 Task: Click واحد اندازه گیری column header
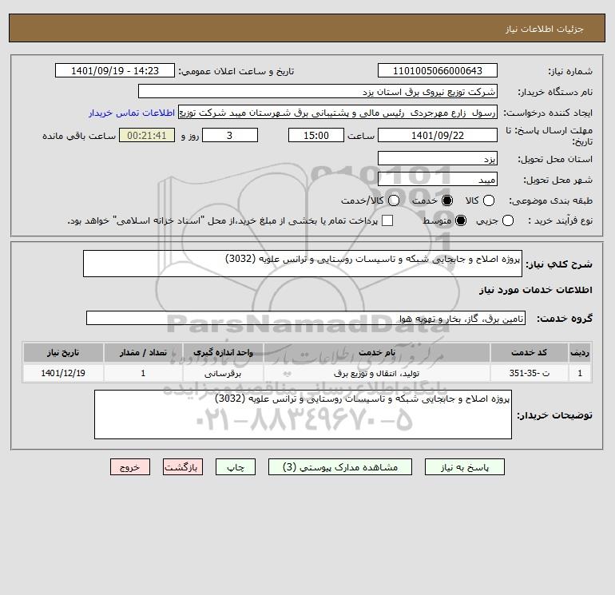click(x=223, y=352)
